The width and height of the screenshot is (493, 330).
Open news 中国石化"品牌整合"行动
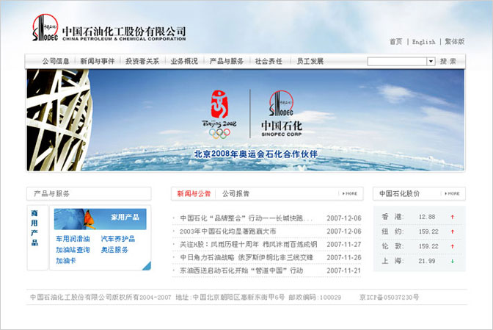246,218
